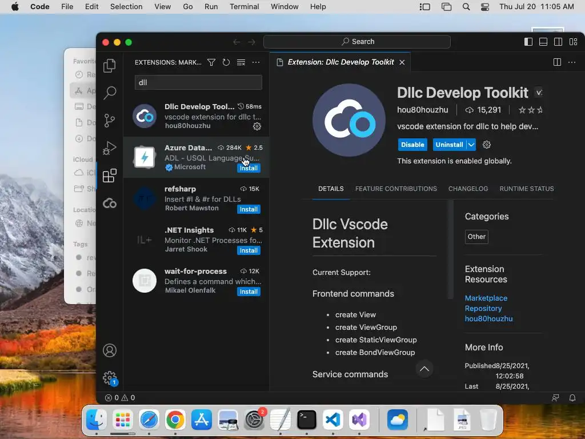The image size is (585, 439).
Task: Open the star rating of Dllc Develop Toolkit
Action: click(x=531, y=110)
